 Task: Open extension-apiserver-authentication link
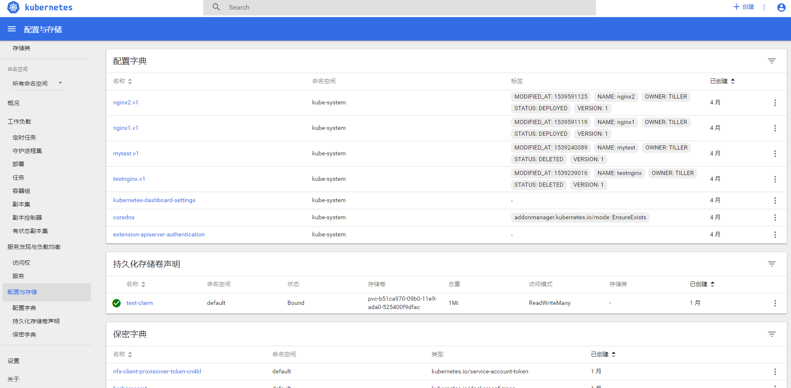[159, 234]
